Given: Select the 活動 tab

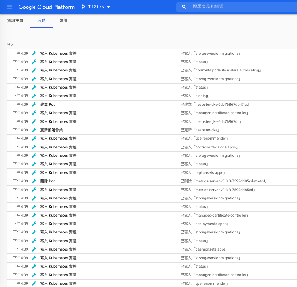Looking at the screenshot, I should pos(41,20).
